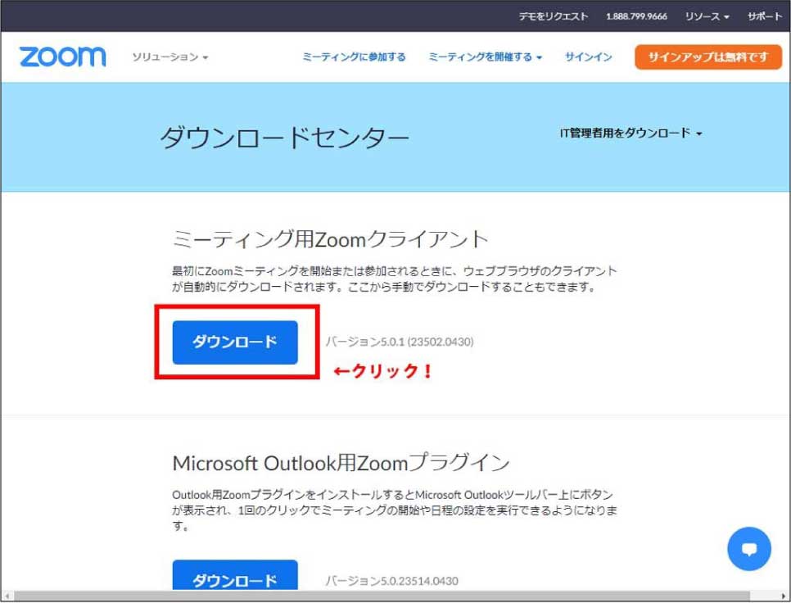Open the デモをリクエスト link
Viewport: 791px width, 603px height.
click(553, 16)
